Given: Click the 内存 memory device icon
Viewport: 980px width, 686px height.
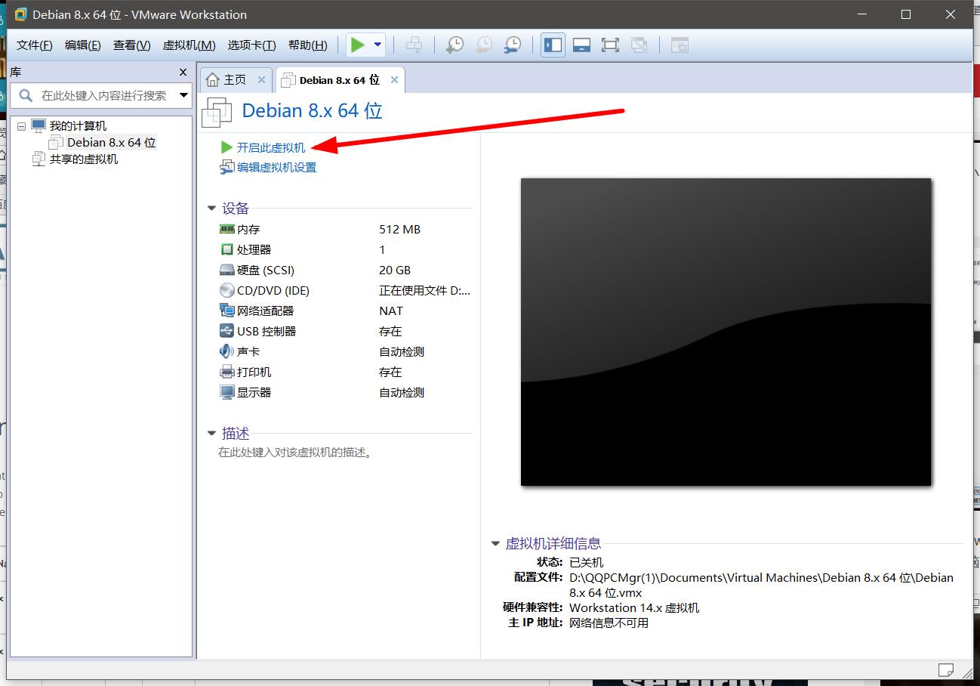Looking at the screenshot, I should pos(227,229).
